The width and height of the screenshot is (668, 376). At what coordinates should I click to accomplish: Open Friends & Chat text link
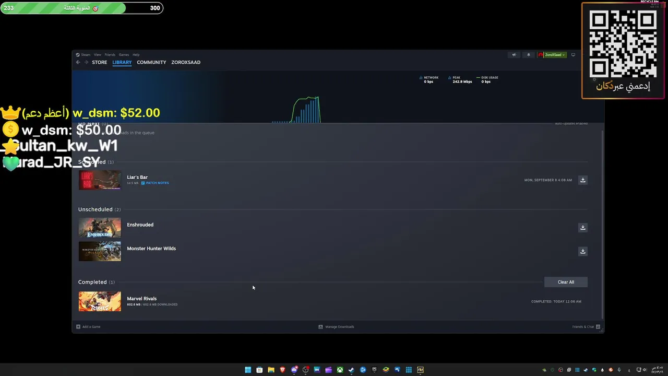[583, 327]
